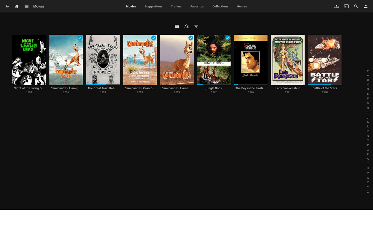This screenshot has width=373, height=233.
Task: Switch to the Movies tab
Action: tap(131, 6)
